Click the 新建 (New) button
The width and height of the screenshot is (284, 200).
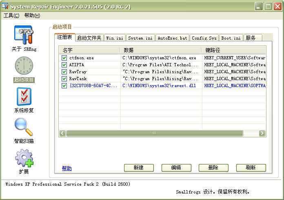tap(139, 168)
